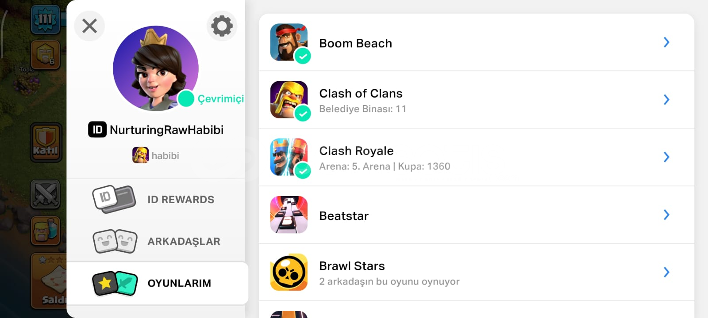Click the ID Rewards card icon
Viewport: 708px width, 318px height.
(114, 199)
